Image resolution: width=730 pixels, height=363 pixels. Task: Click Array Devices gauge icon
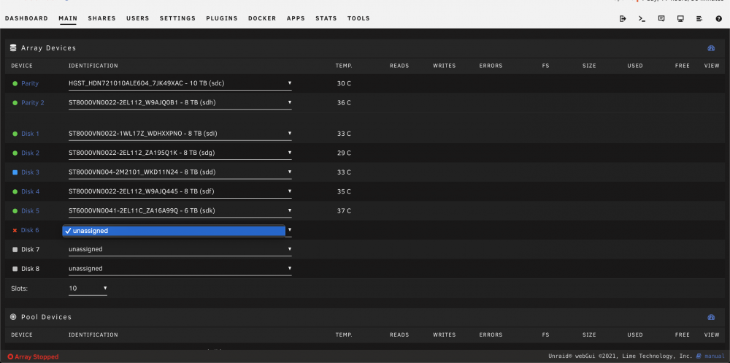(x=711, y=48)
